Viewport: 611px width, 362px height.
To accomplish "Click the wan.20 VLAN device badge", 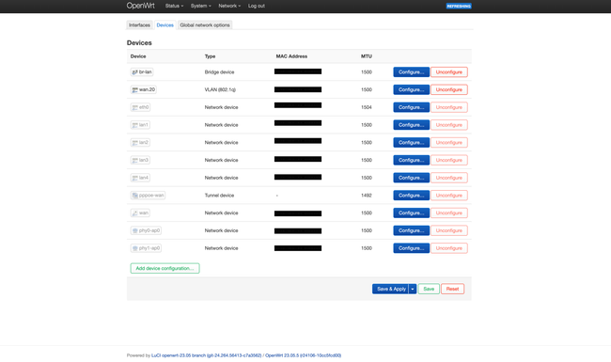I will [144, 89].
